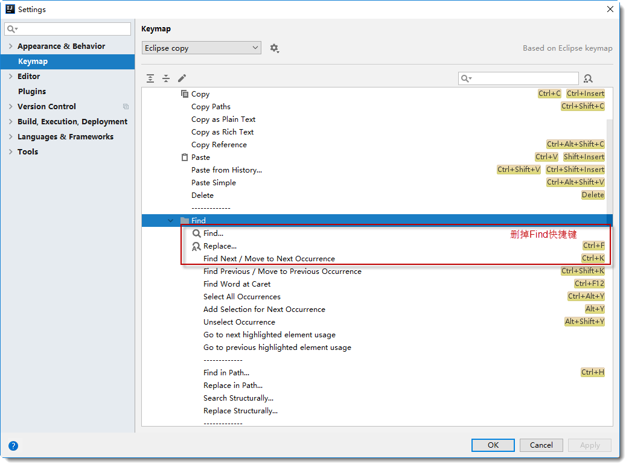Click the IntelliJ logo in title bar
Screen dimensions: 629x467
tap(10, 9)
